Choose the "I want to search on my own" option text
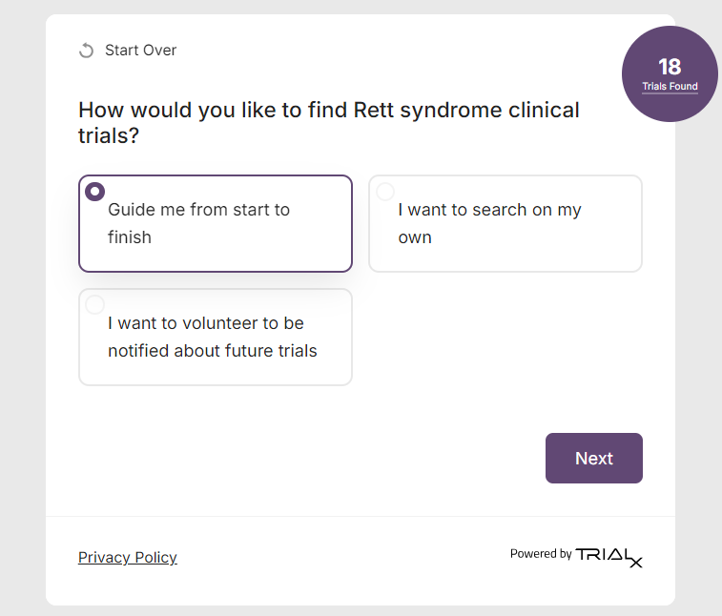 (x=489, y=223)
